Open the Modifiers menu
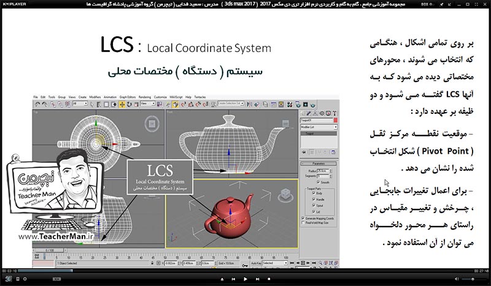 coord(95,97)
